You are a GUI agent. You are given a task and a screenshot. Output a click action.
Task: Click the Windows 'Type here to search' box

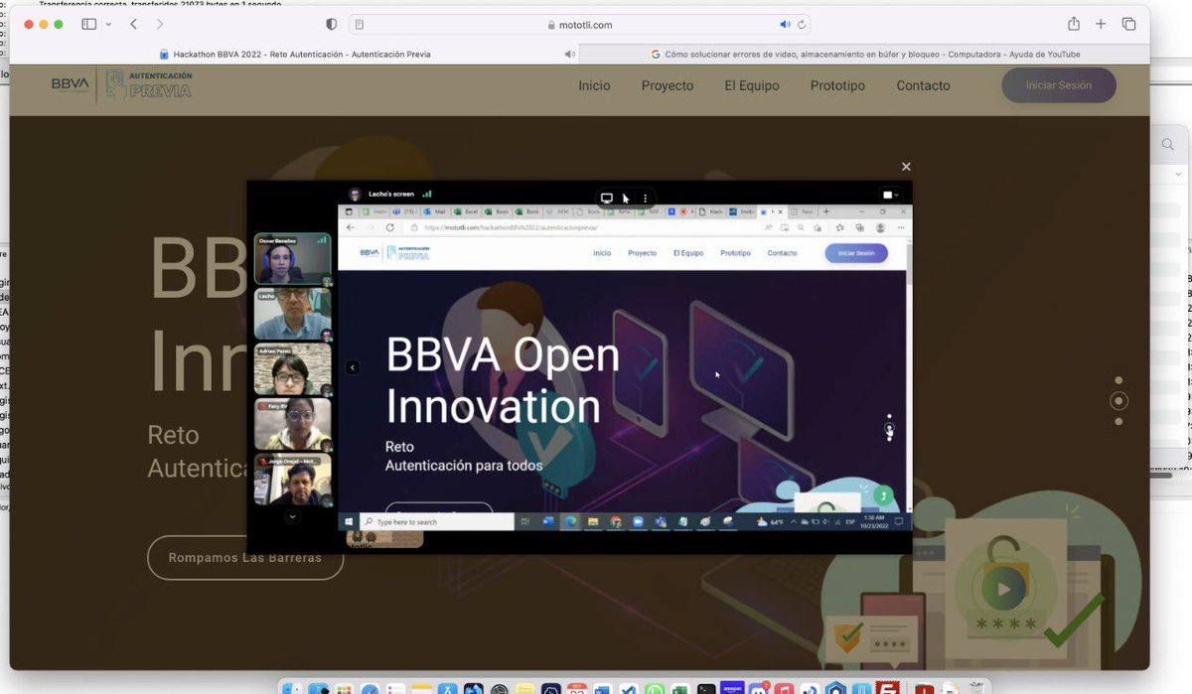tap(437, 521)
